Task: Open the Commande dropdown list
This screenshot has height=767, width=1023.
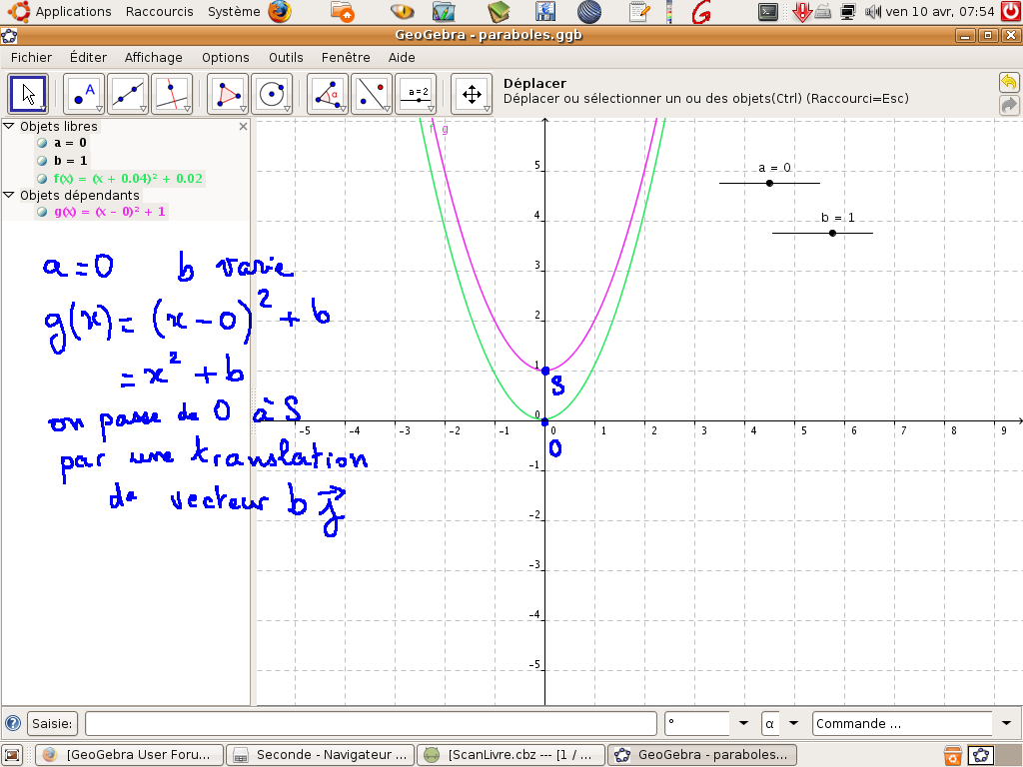Action: [x=1005, y=723]
